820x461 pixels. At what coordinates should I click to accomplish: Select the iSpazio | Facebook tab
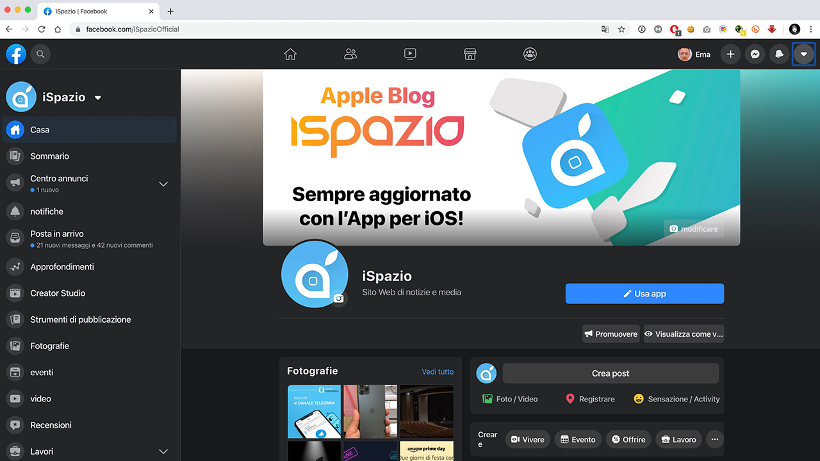[x=98, y=12]
